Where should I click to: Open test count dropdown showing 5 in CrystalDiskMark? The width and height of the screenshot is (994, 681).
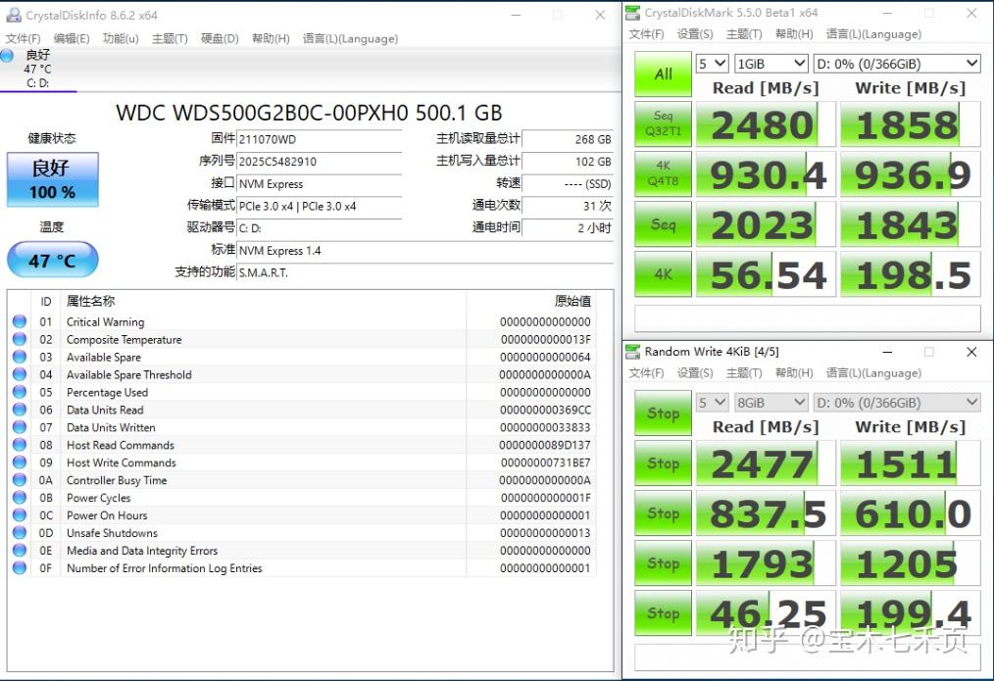[x=712, y=64]
